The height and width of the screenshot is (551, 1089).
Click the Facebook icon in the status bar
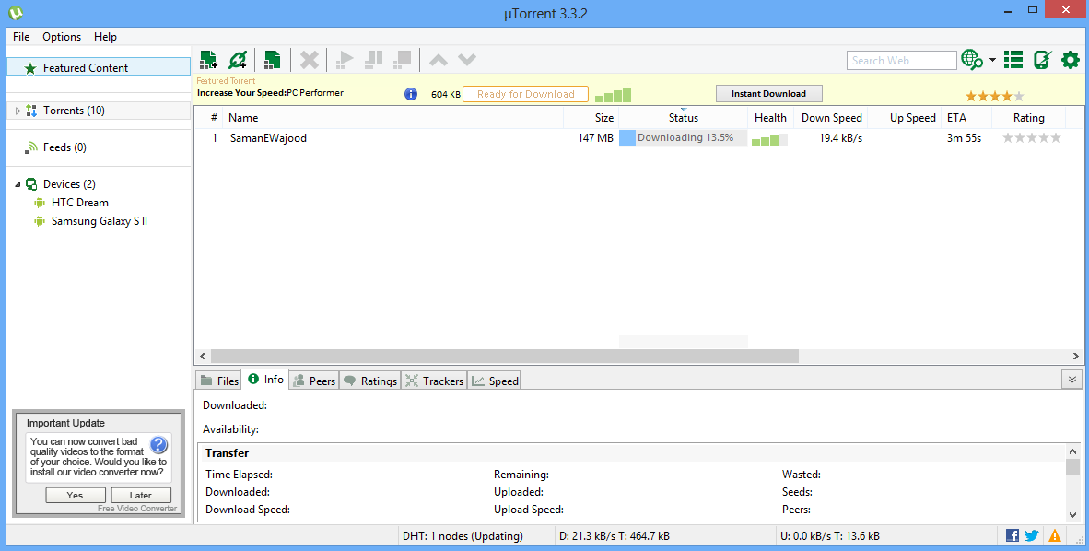1011,534
